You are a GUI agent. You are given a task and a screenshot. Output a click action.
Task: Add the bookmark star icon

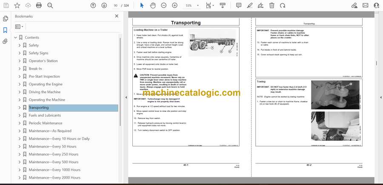pos(17,6)
